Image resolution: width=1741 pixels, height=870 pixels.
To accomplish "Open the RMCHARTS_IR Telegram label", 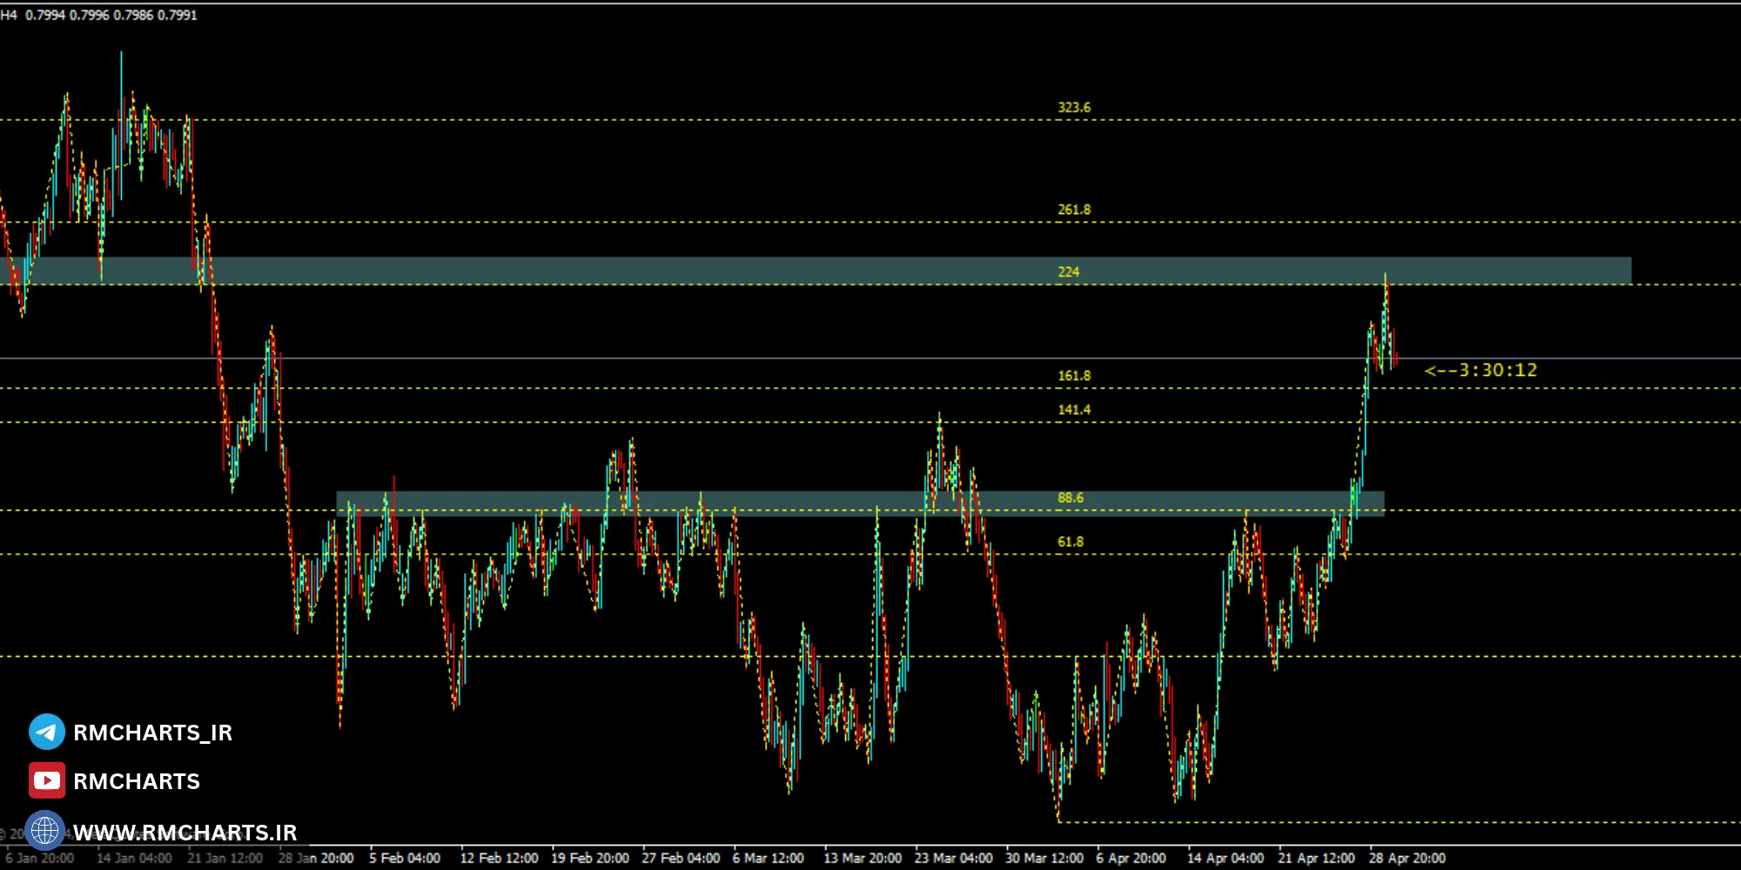I will (x=153, y=733).
